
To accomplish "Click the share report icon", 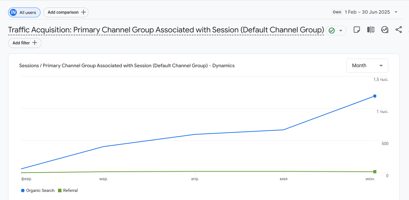I will click(x=399, y=30).
